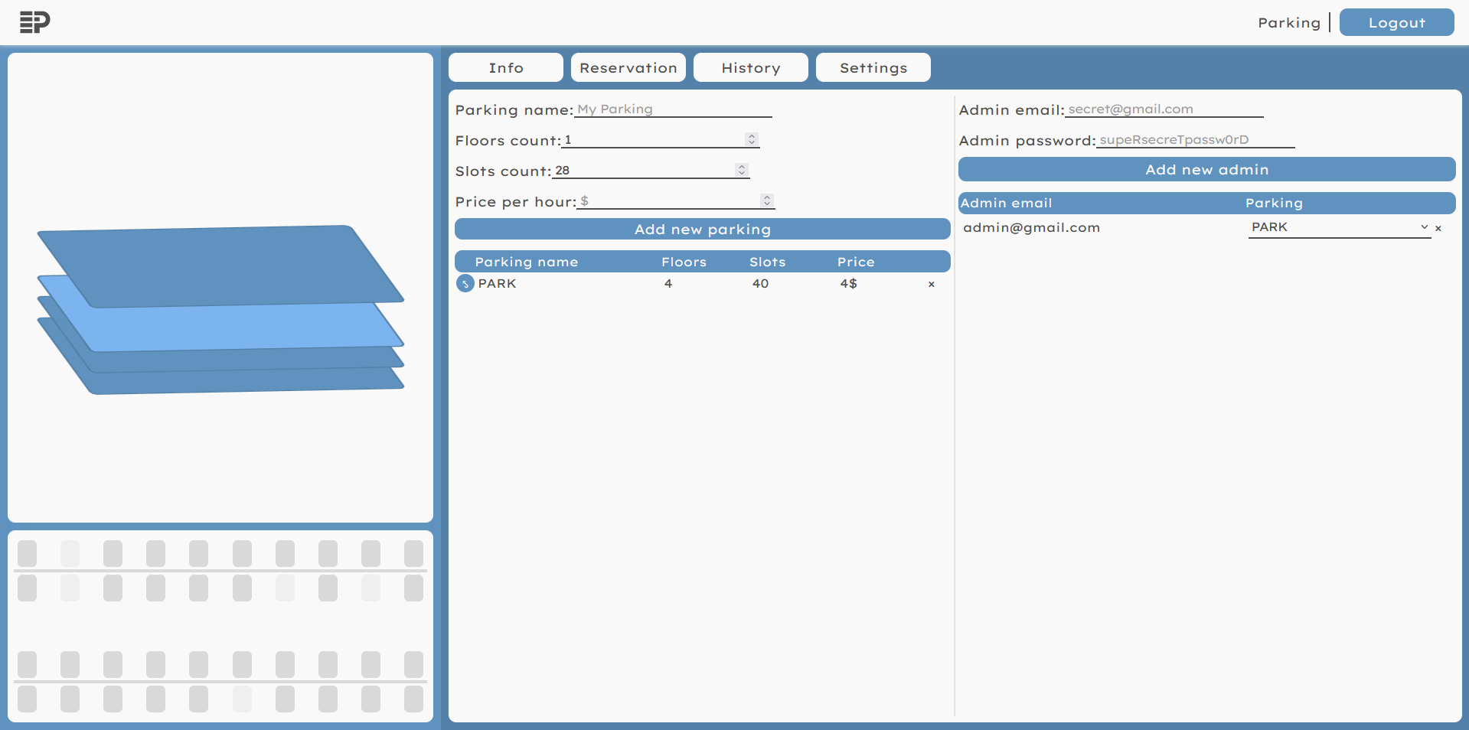The height and width of the screenshot is (730, 1469).
Task: Increment Floors count with the stepper arrow
Action: coord(751,136)
